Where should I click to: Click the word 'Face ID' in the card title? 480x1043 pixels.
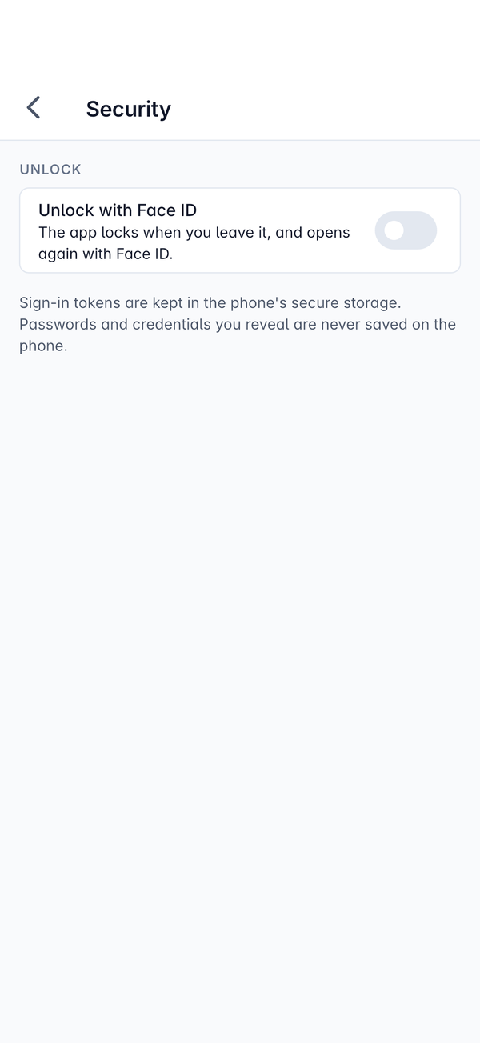pyautogui.click(x=166, y=210)
